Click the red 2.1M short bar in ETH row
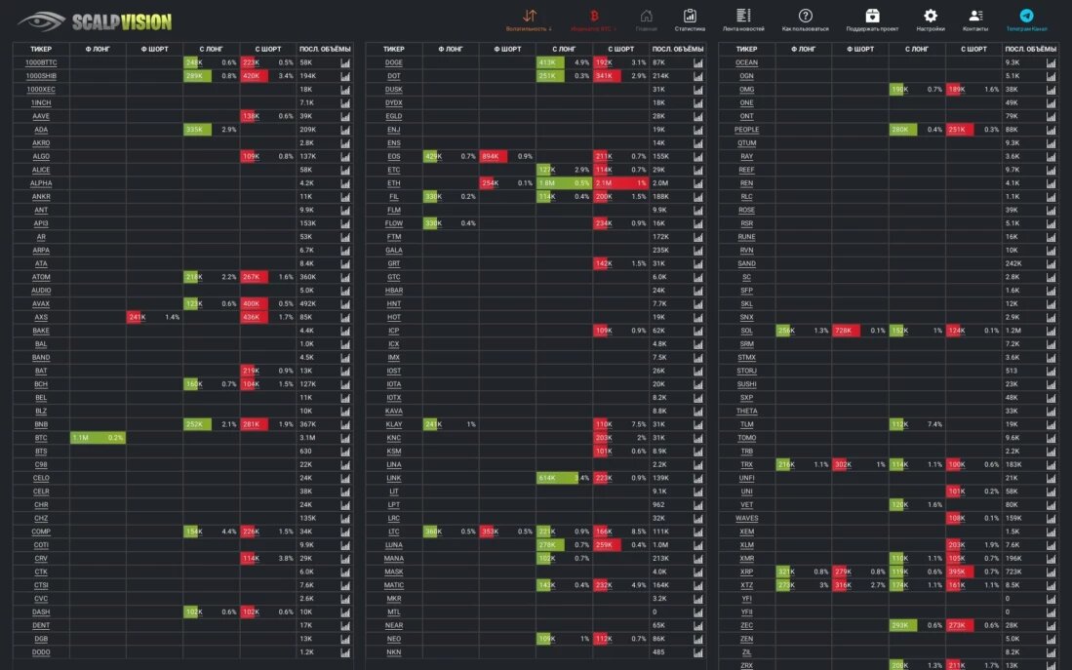Image resolution: width=1072 pixels, height=670 pixels. tap(620, 183)
